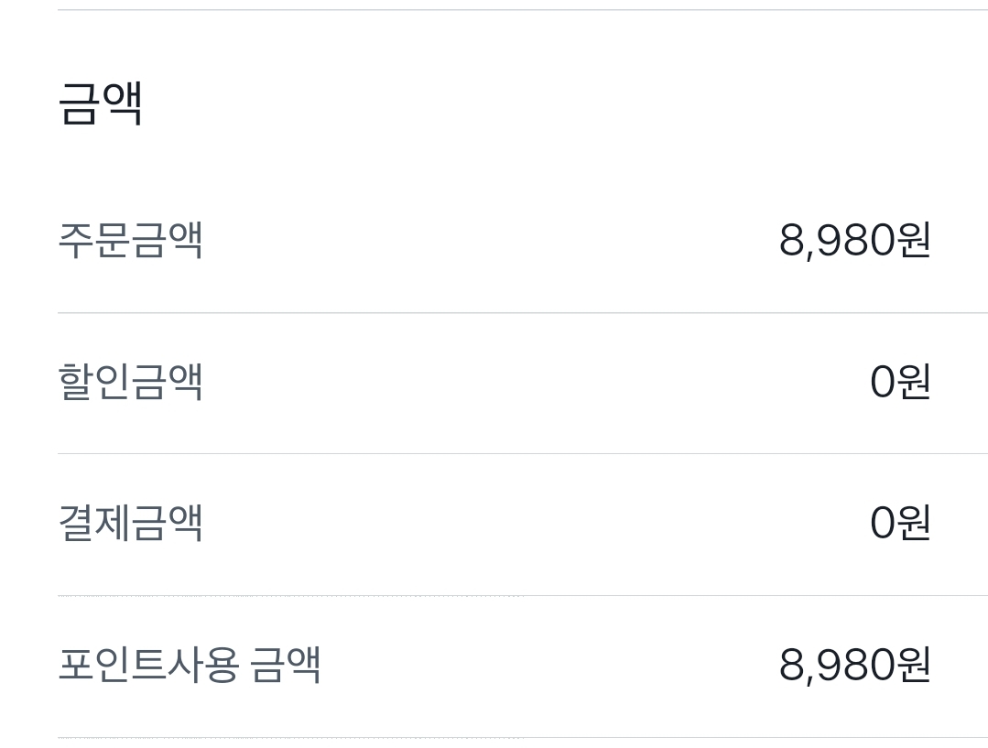Click the divider below the 할인금액 row
988x748 pixels.
click(522, 454)
